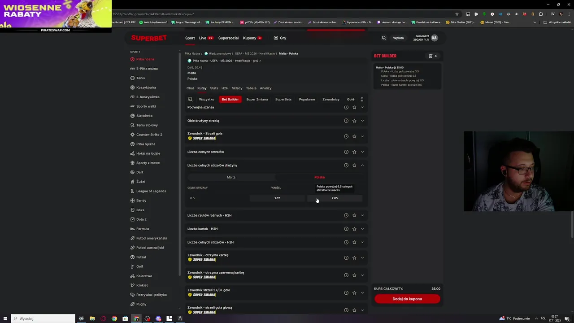Select the Super Zmiana filter
This screenshot has width=574, height=323.
pyautogui.click(x=257, y=99)
